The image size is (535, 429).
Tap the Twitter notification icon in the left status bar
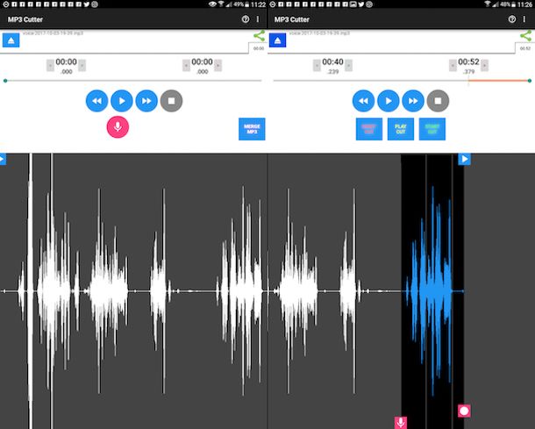tap(87, 4)
